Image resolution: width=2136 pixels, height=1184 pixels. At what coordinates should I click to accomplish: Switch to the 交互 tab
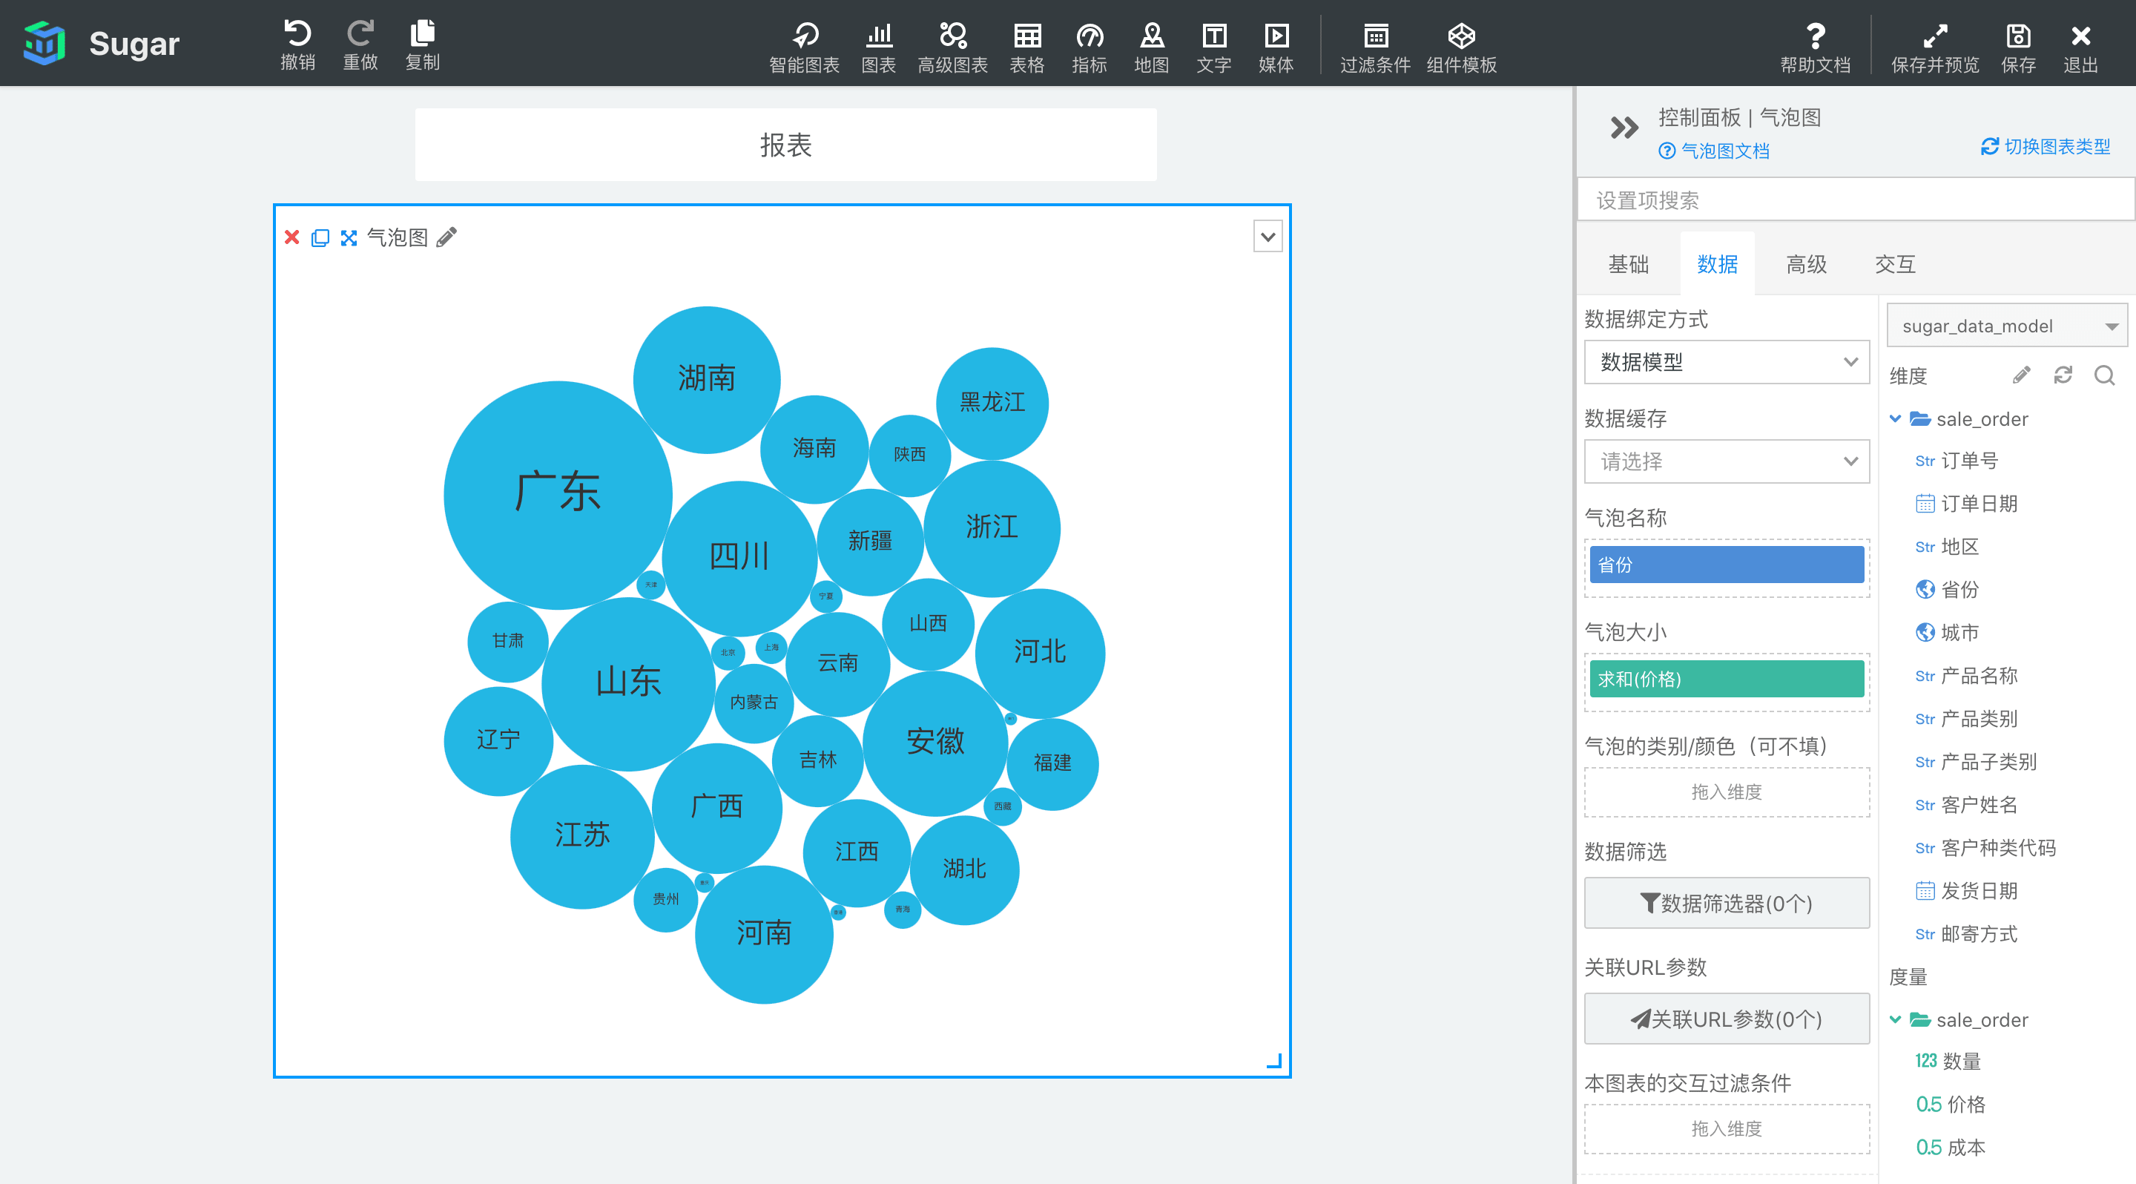pos(1895,265)
